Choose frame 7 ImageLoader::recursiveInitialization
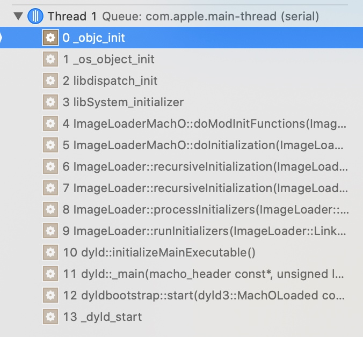 tap(181, 188)
